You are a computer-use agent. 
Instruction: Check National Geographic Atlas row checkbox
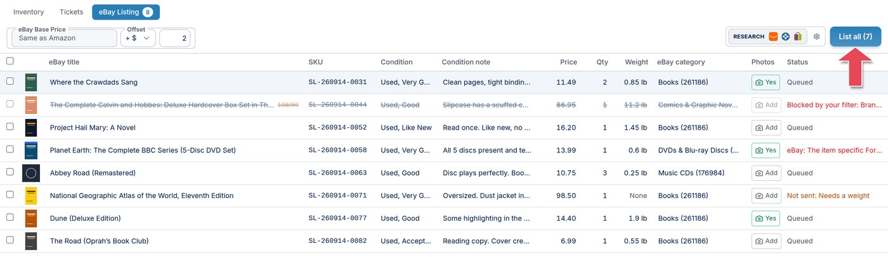(x=10, y=195)
